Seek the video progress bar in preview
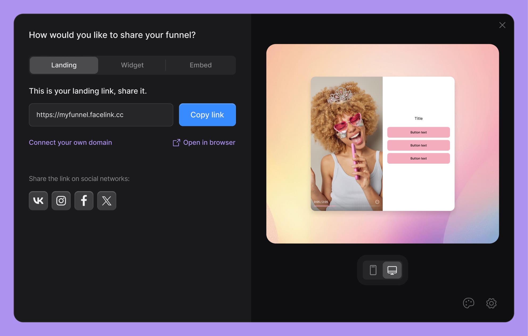The width and height of the screenshot is (528, 336). coord(346,206)
